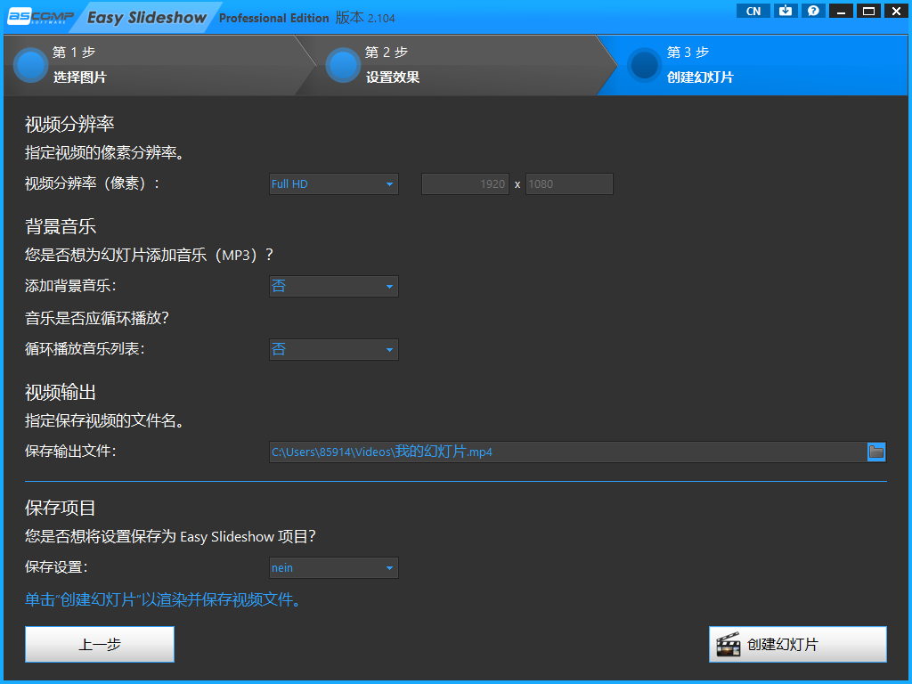
Task: Click the width field showing 1920
Action: 465,183
